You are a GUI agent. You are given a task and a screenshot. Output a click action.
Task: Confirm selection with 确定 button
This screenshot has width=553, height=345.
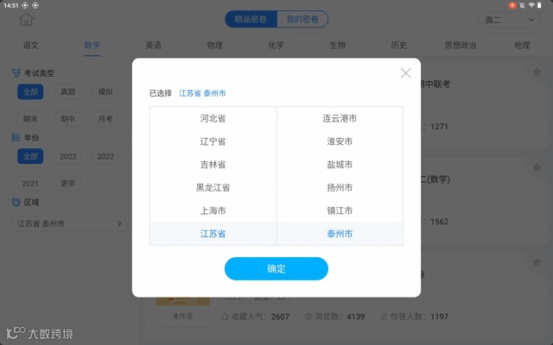point(276,268)
